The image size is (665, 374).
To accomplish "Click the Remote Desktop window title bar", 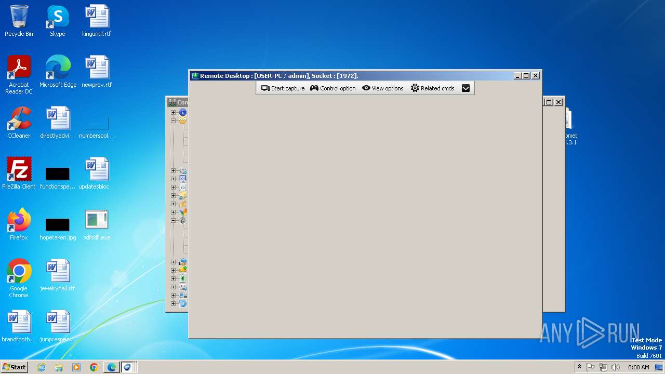I will click(351, 76).
